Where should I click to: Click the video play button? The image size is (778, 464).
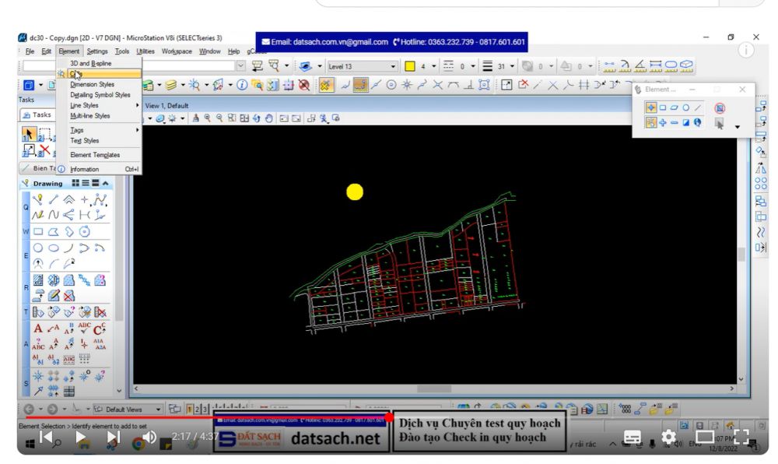[80, 438]
